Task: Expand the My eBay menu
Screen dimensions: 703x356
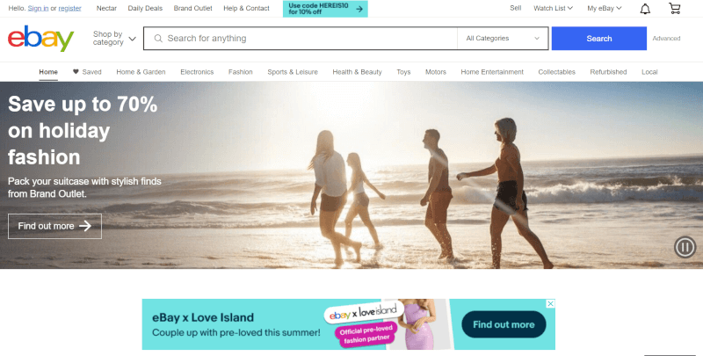Action: [605, 8]
